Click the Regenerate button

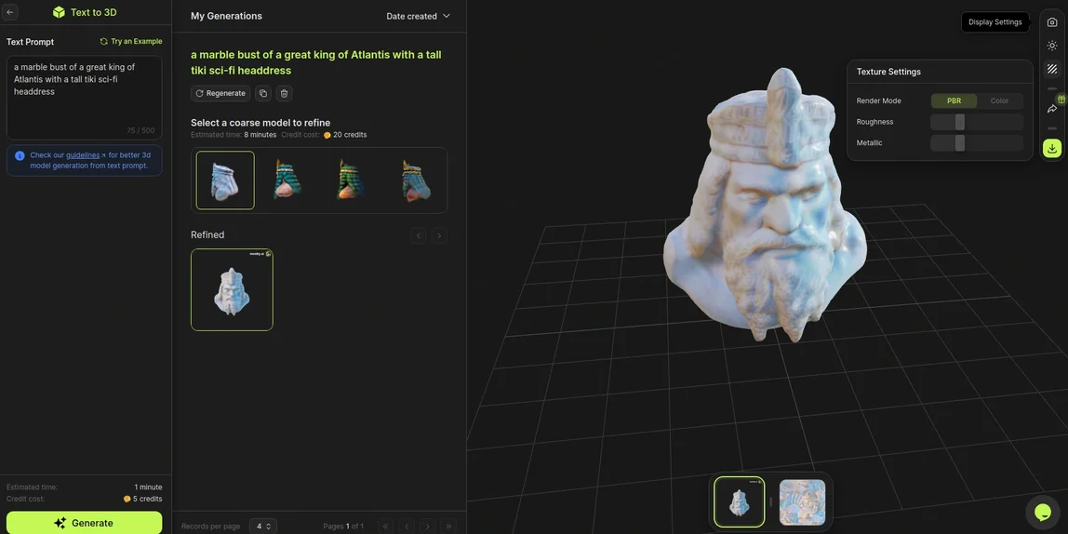[x=220, y=93]
